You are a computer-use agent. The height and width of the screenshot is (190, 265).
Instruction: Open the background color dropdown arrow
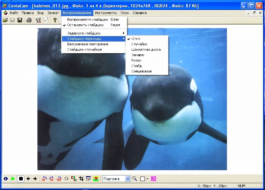pyautogui.click(x=147, y=179)
